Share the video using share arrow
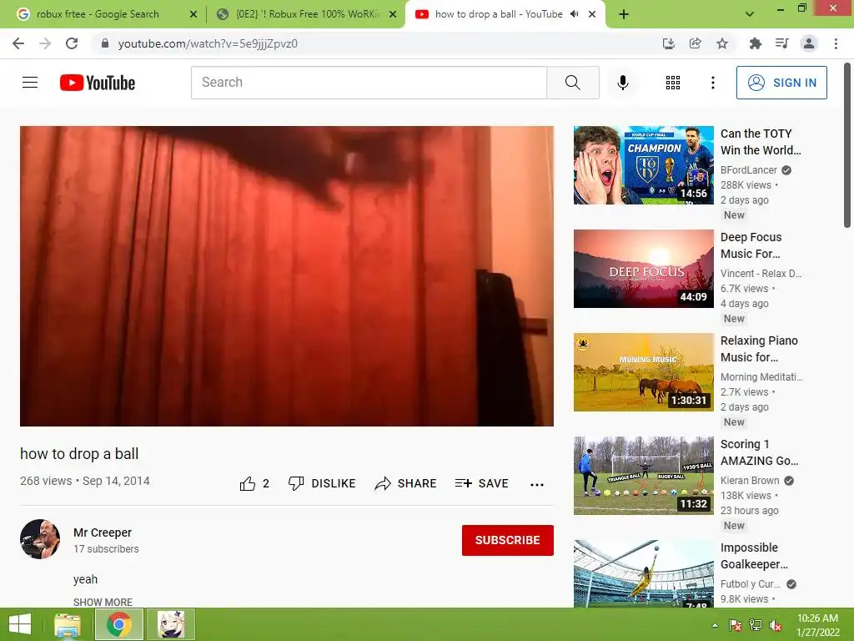The image size is (854, 641). pos(406,483)
